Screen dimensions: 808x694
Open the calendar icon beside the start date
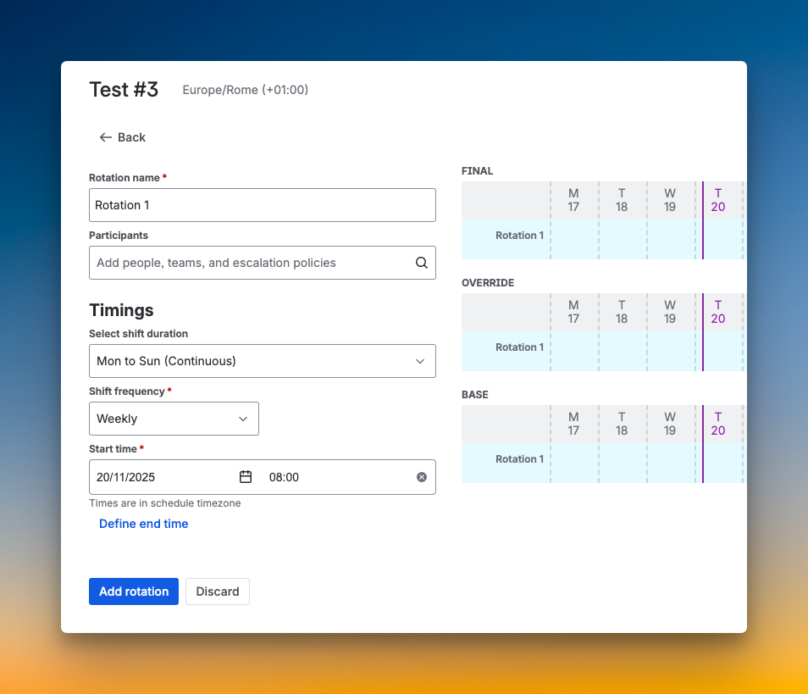[x=246, y=477]
